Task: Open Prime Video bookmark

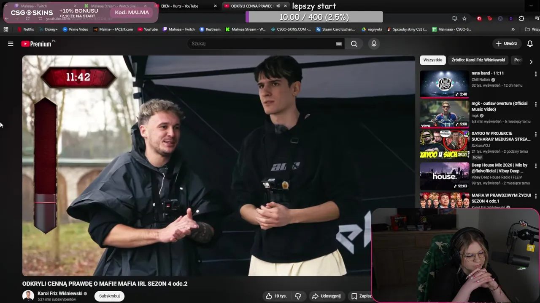Action: (x=76, y=29)
